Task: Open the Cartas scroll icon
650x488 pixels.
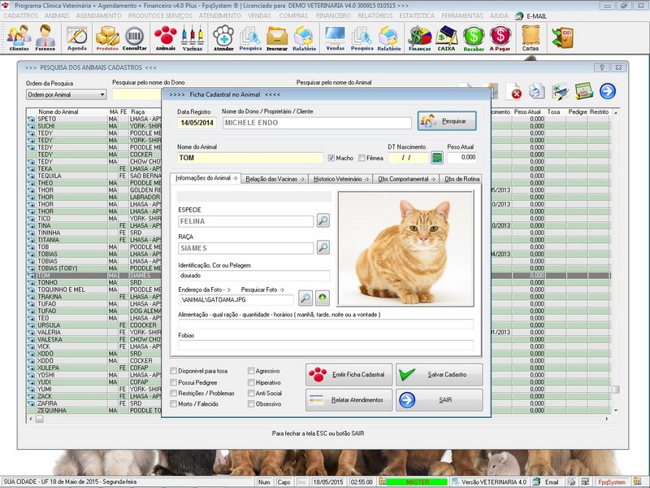Action: (x=531, y=37)
